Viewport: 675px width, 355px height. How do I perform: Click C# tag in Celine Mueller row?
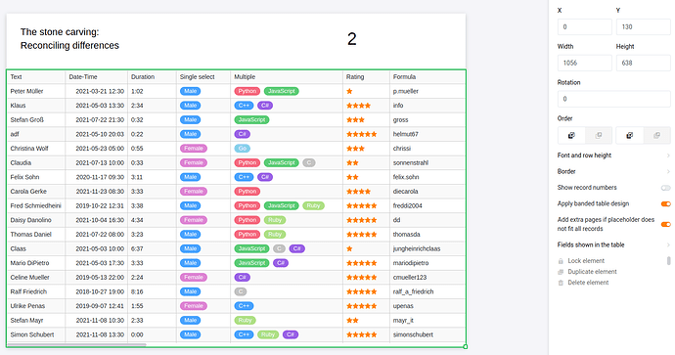pyautogui.click(x=243, y=277)
